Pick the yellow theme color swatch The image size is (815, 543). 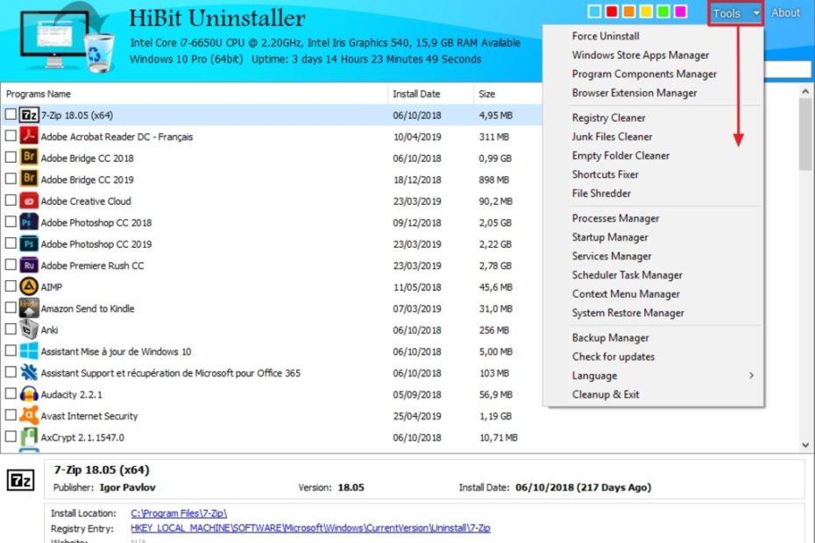pyautogui.click(x=646, y=11)
